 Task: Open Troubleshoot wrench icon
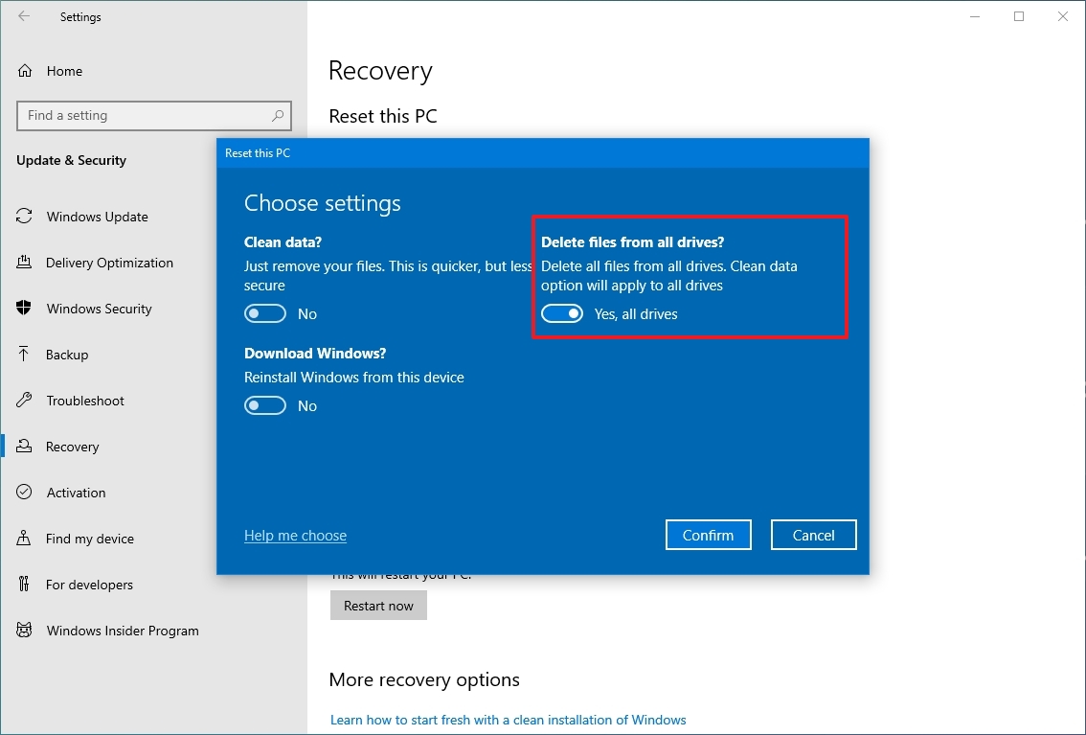point(24,400)
